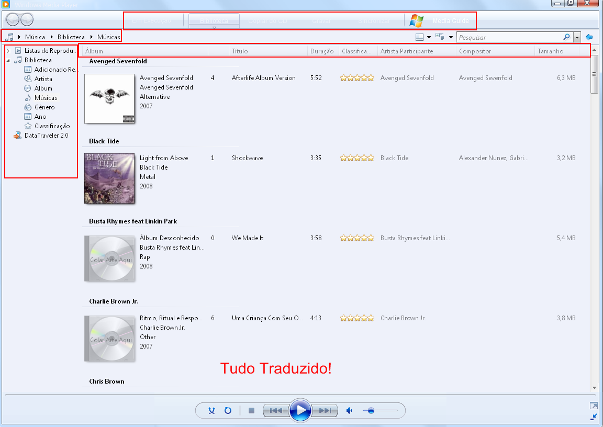
Task: Enable shuffle playback
Action: pyautogui.click(x=211, y=410)
